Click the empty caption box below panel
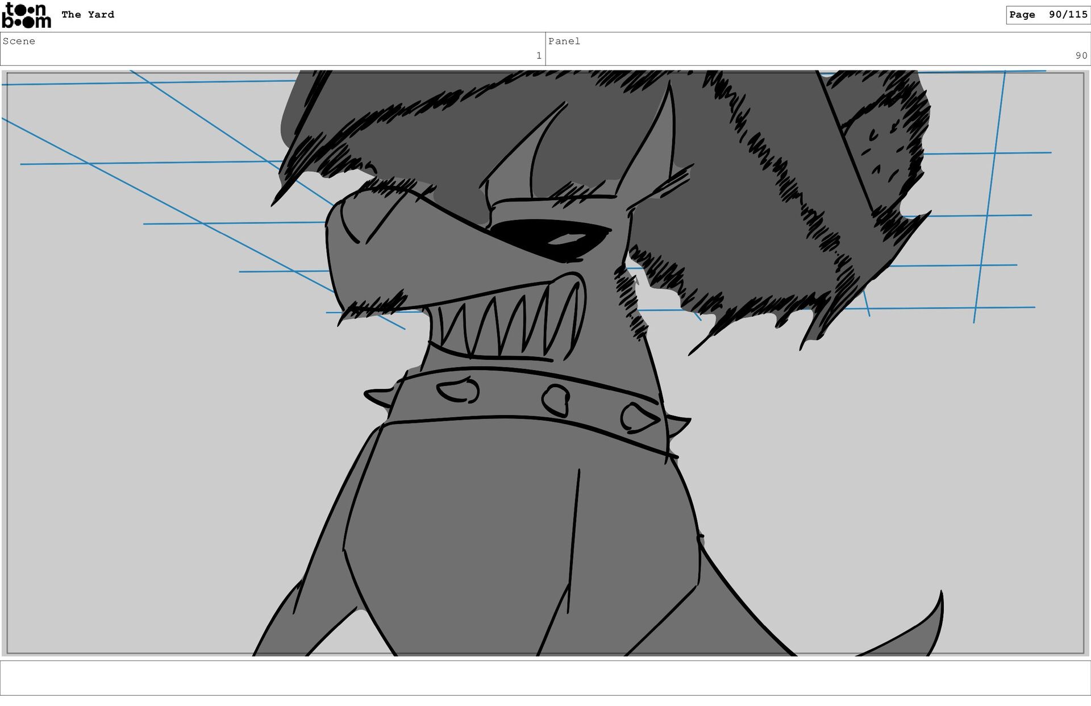The image size is (1091, 706). (545, 678)
